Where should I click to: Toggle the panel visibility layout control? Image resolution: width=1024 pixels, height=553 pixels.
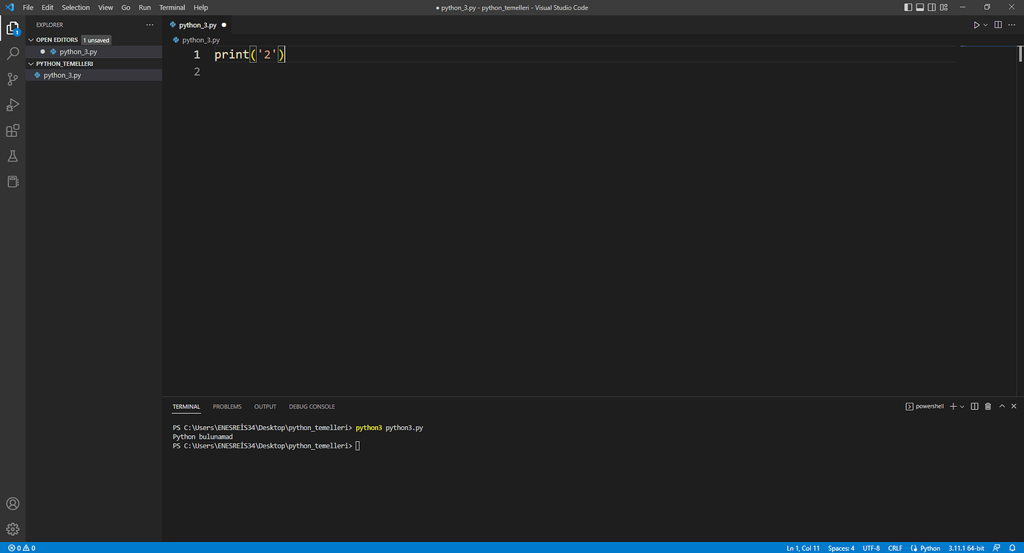tap(919, 7)
